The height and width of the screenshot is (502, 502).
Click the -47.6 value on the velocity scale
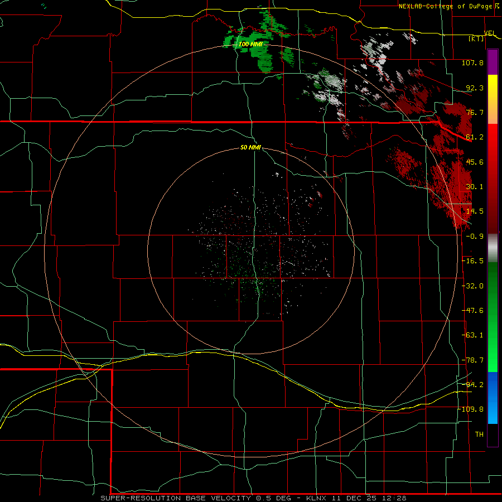(x=472, y=311)
